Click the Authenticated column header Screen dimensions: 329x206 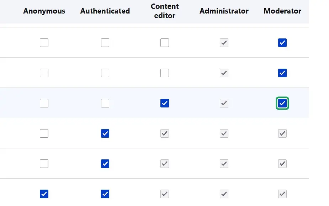coord(105,11)
